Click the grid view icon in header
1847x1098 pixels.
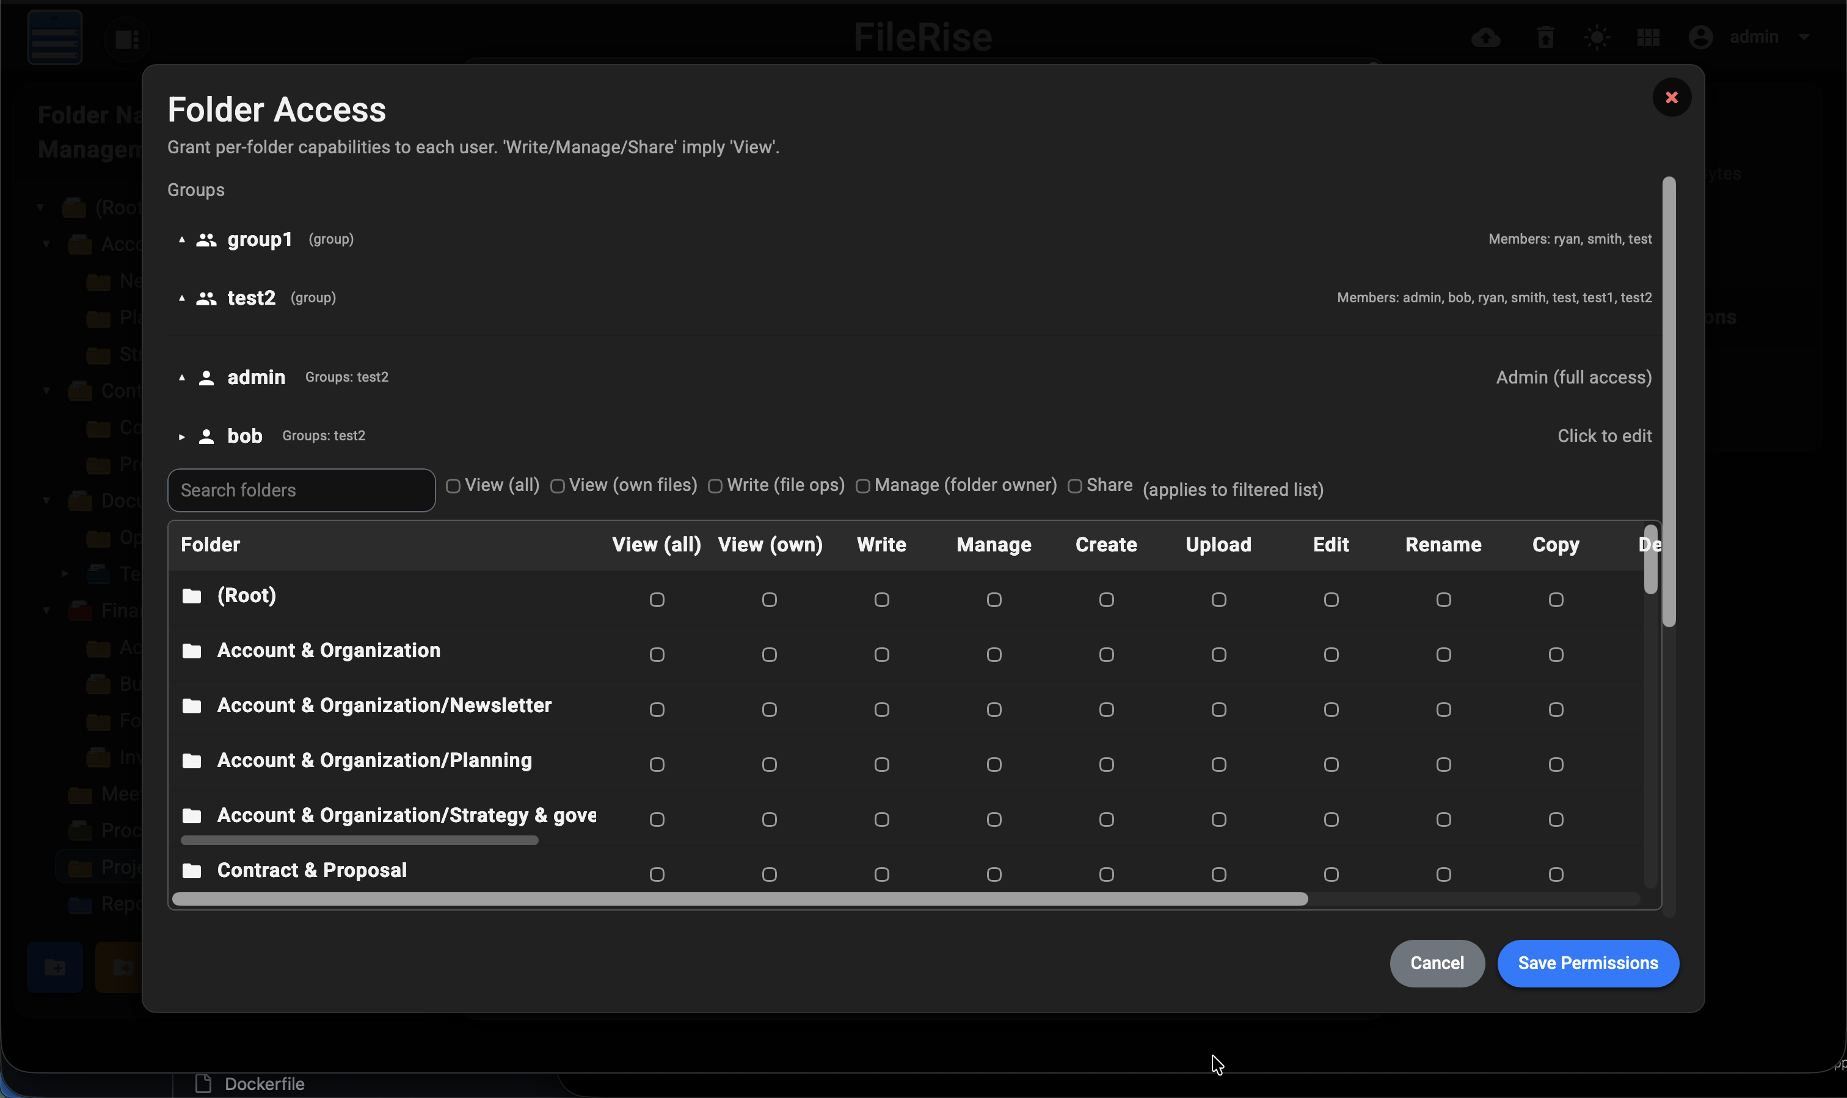(1648, 37)
